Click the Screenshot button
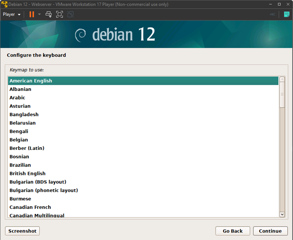This screenshot has height=240, width=293. (23, 231)
